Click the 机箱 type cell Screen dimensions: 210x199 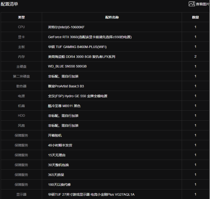[x=21, y=106]
